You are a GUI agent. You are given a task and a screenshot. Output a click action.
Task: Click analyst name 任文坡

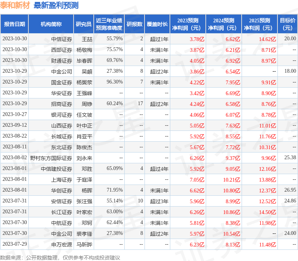(x=84, y=115)
